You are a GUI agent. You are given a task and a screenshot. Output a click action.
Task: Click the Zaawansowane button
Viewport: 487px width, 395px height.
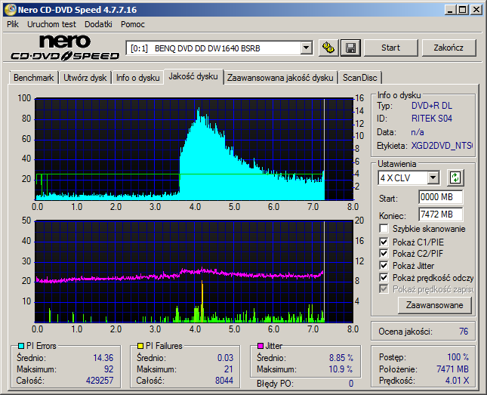(x=434, y=305)
